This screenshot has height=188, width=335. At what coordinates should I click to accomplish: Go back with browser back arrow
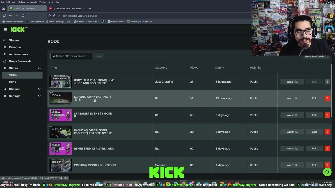coord(10,16)
